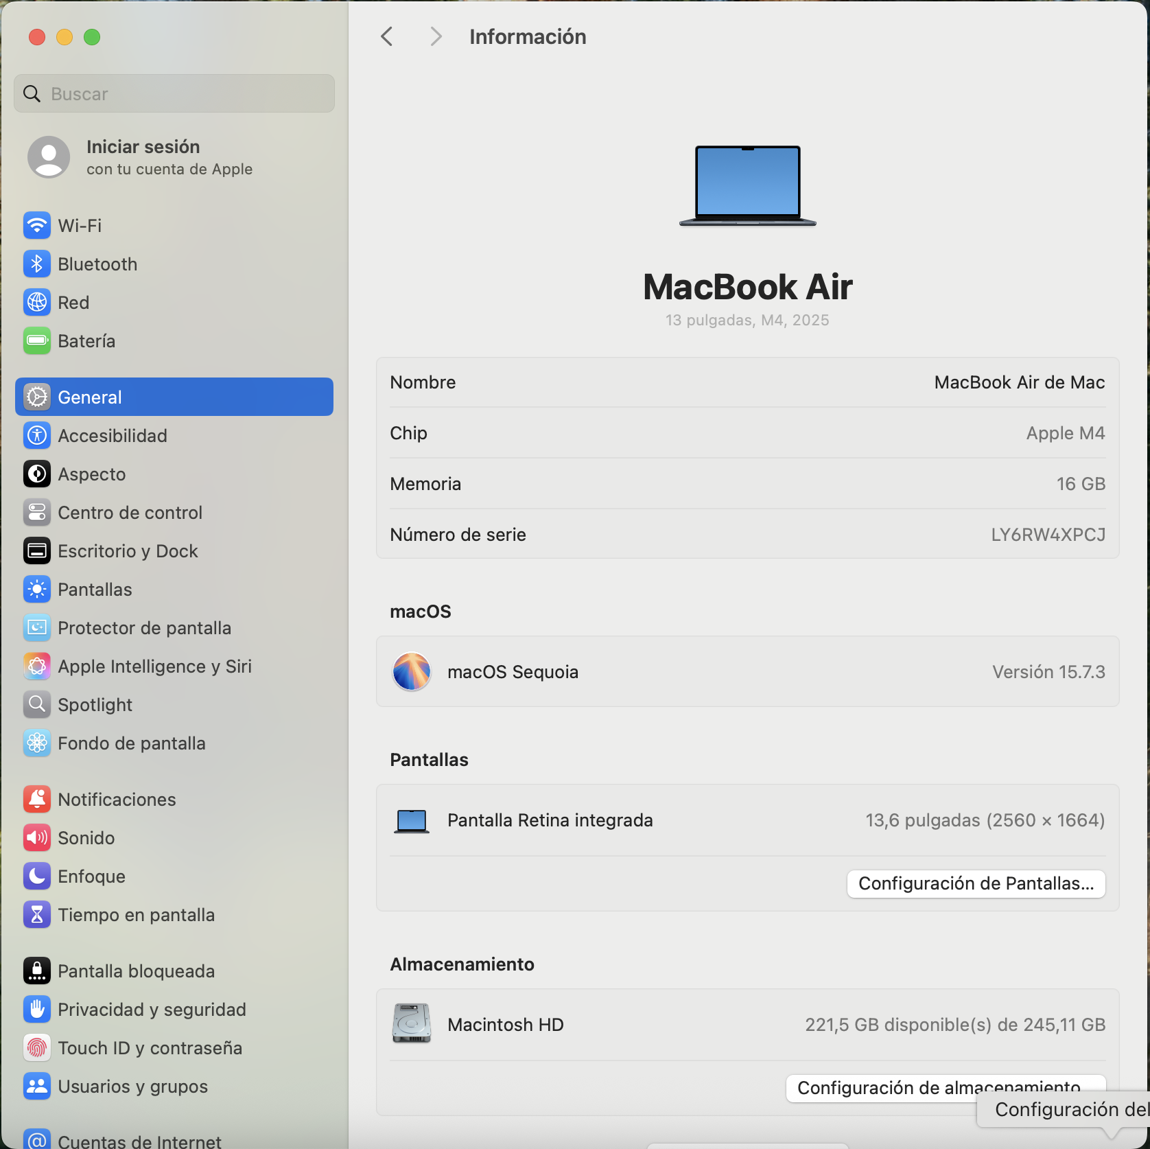This screenshot has height=1149, width=1150.
Task: Navigate back using the left chevron
Action: point(386,36)
